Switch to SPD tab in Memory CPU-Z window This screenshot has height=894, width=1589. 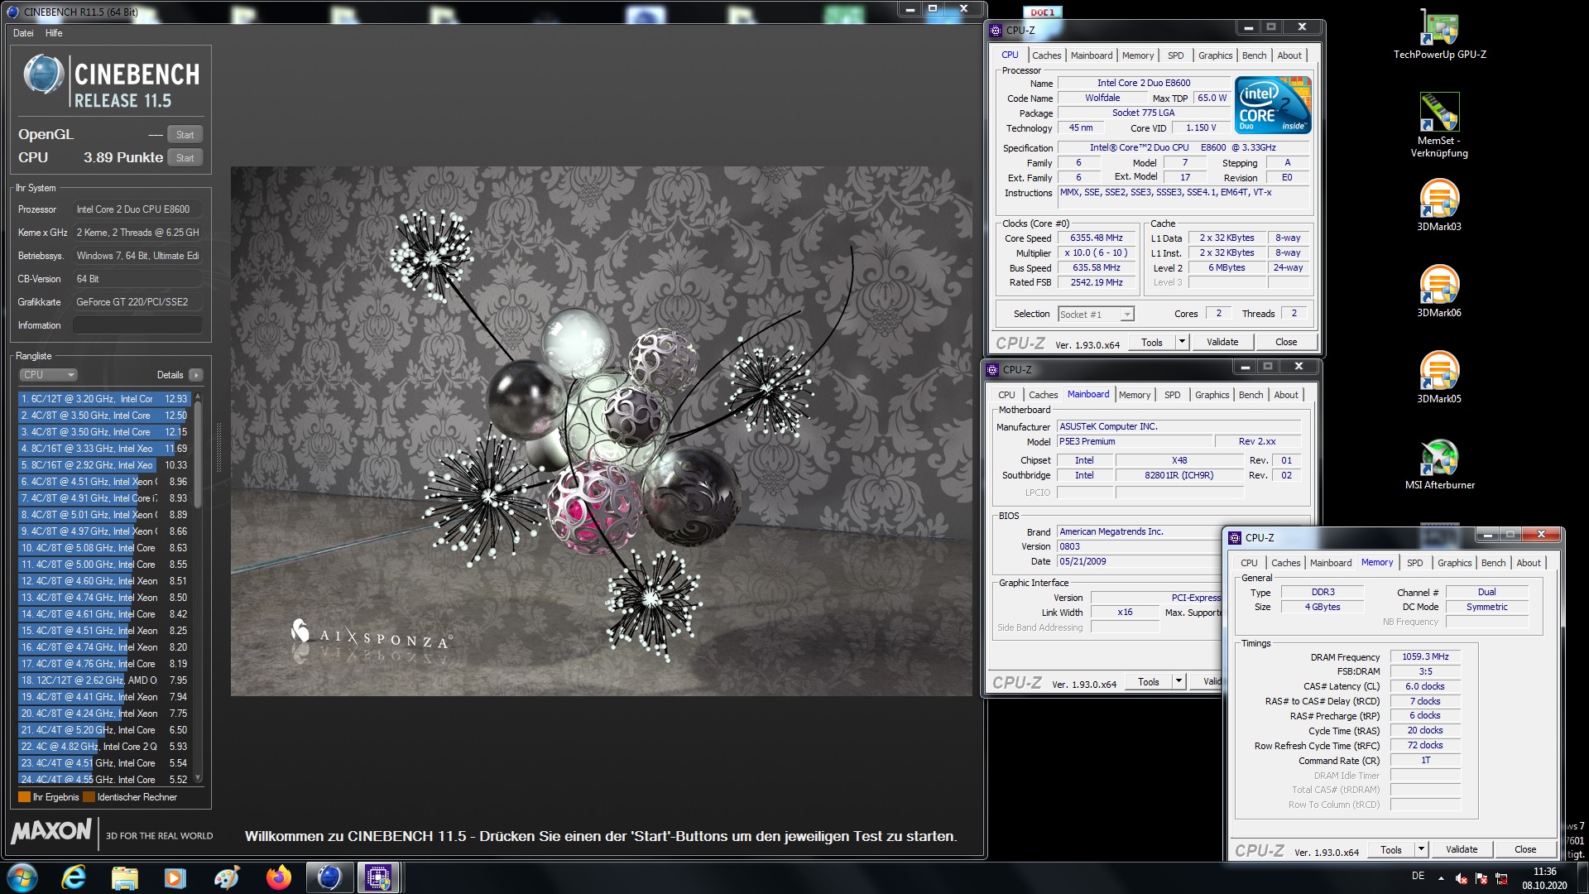tap(1414, 563)
